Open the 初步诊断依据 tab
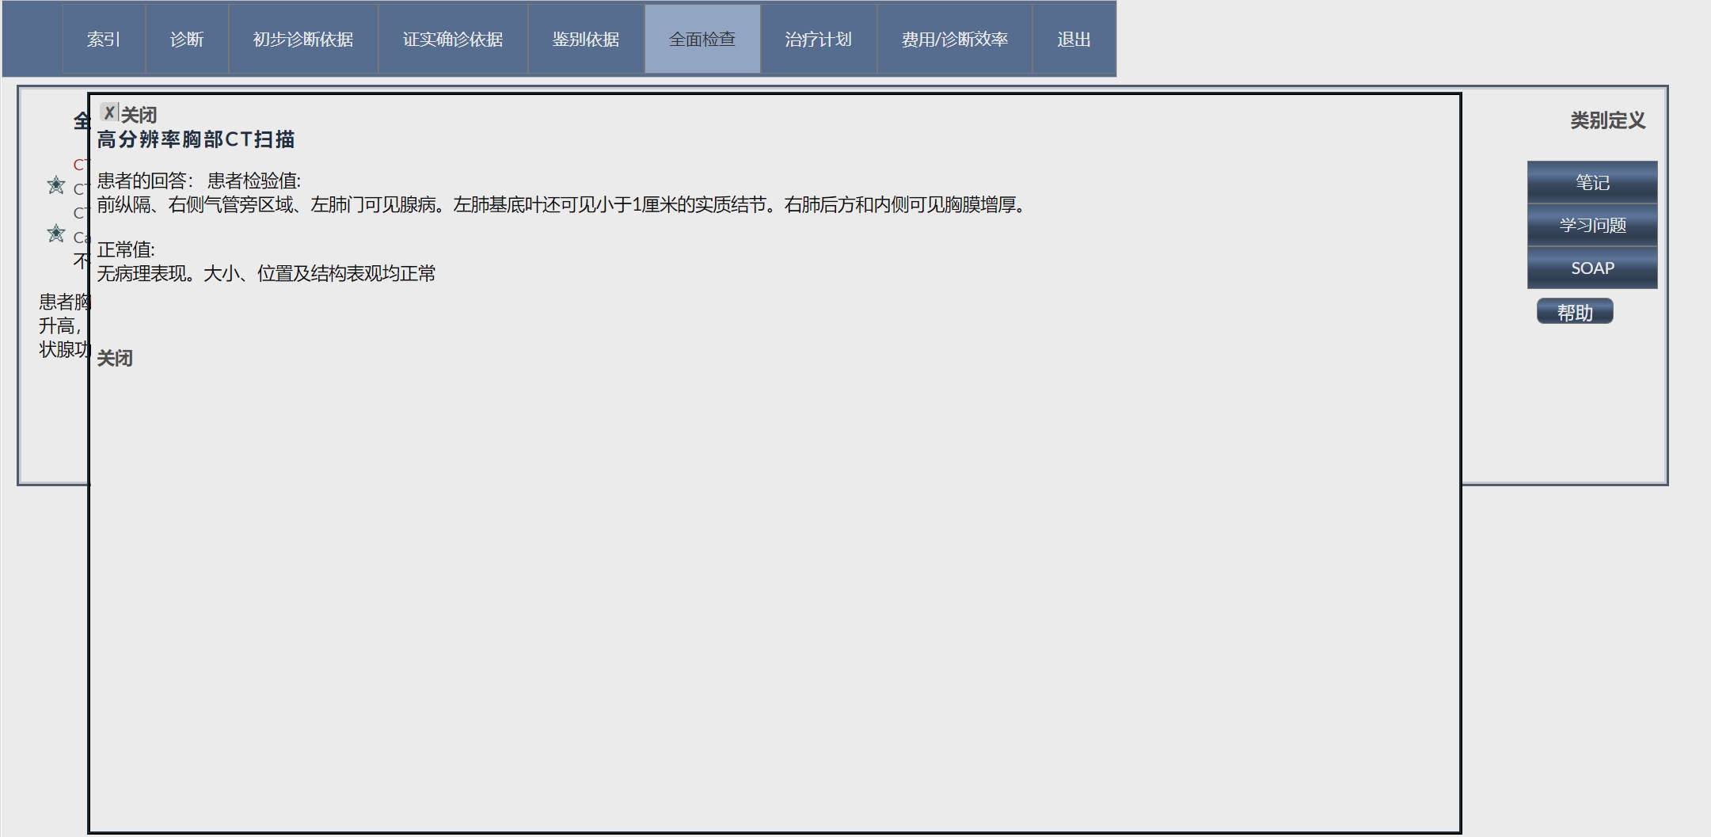 (303, 39)
